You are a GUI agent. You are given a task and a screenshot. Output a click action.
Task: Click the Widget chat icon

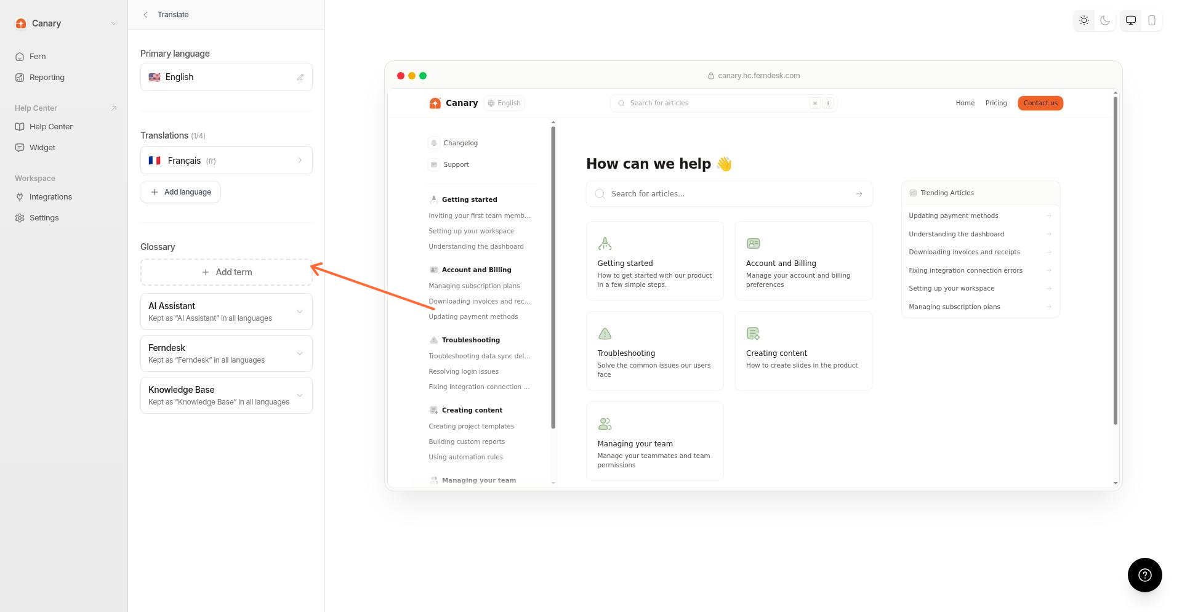20,148
